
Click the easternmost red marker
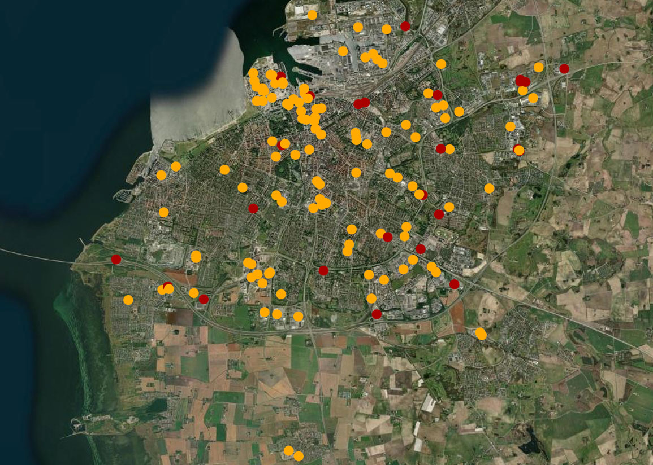tap(564, 69)
